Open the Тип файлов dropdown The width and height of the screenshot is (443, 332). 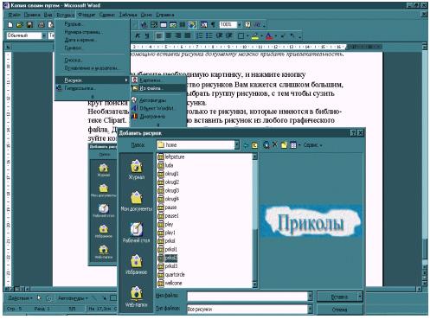point(310,310)
